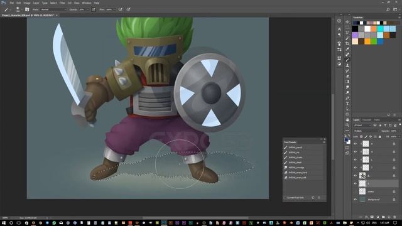
Task: Toggle the brush settings panel icon
Action: [x=27, y=9]
